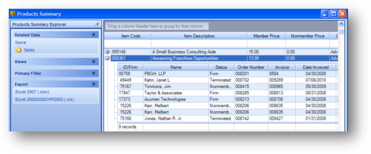
Task: Click the Products Summary window title icon
Action: [x=13, y=14]
